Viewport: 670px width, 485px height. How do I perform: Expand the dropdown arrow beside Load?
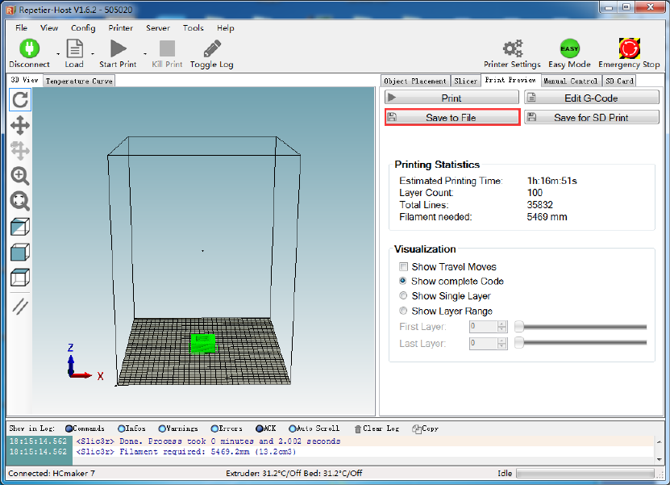[x=93, y=54]
